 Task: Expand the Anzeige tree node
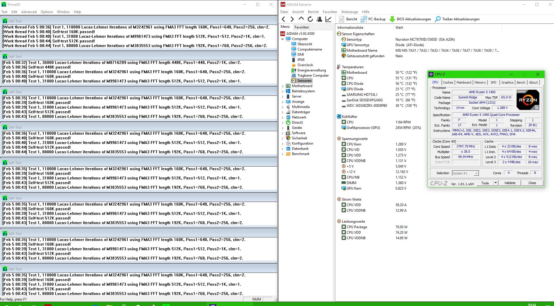(283, 102)
